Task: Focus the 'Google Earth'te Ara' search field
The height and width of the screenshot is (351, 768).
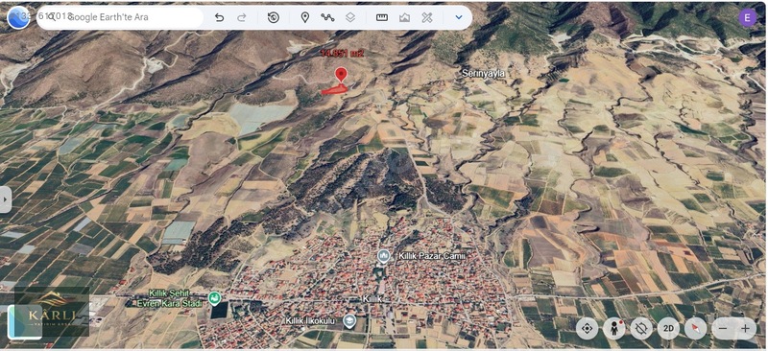Action: point(120,17)
